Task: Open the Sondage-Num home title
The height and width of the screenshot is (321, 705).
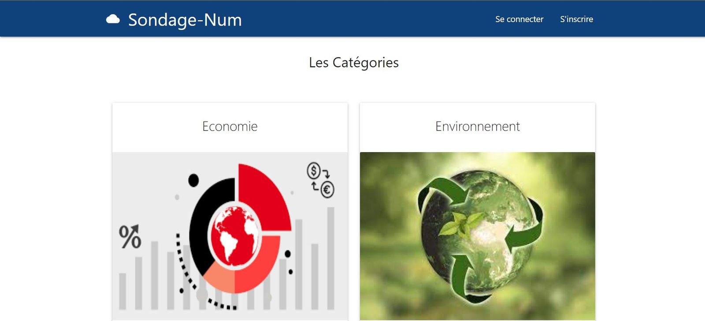Action: pos(185,20)
